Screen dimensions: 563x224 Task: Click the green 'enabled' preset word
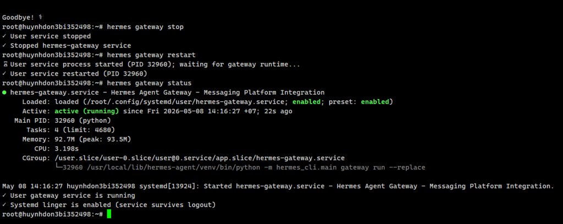tap(375, 102)
